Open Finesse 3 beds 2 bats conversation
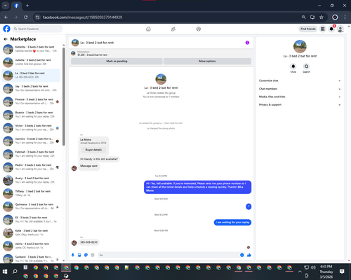The width and height of the screenshot is (351, 280). (31, 101)
